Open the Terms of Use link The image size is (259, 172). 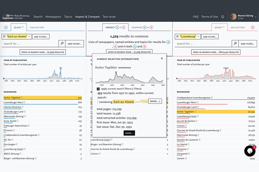(x=210, y=17)
